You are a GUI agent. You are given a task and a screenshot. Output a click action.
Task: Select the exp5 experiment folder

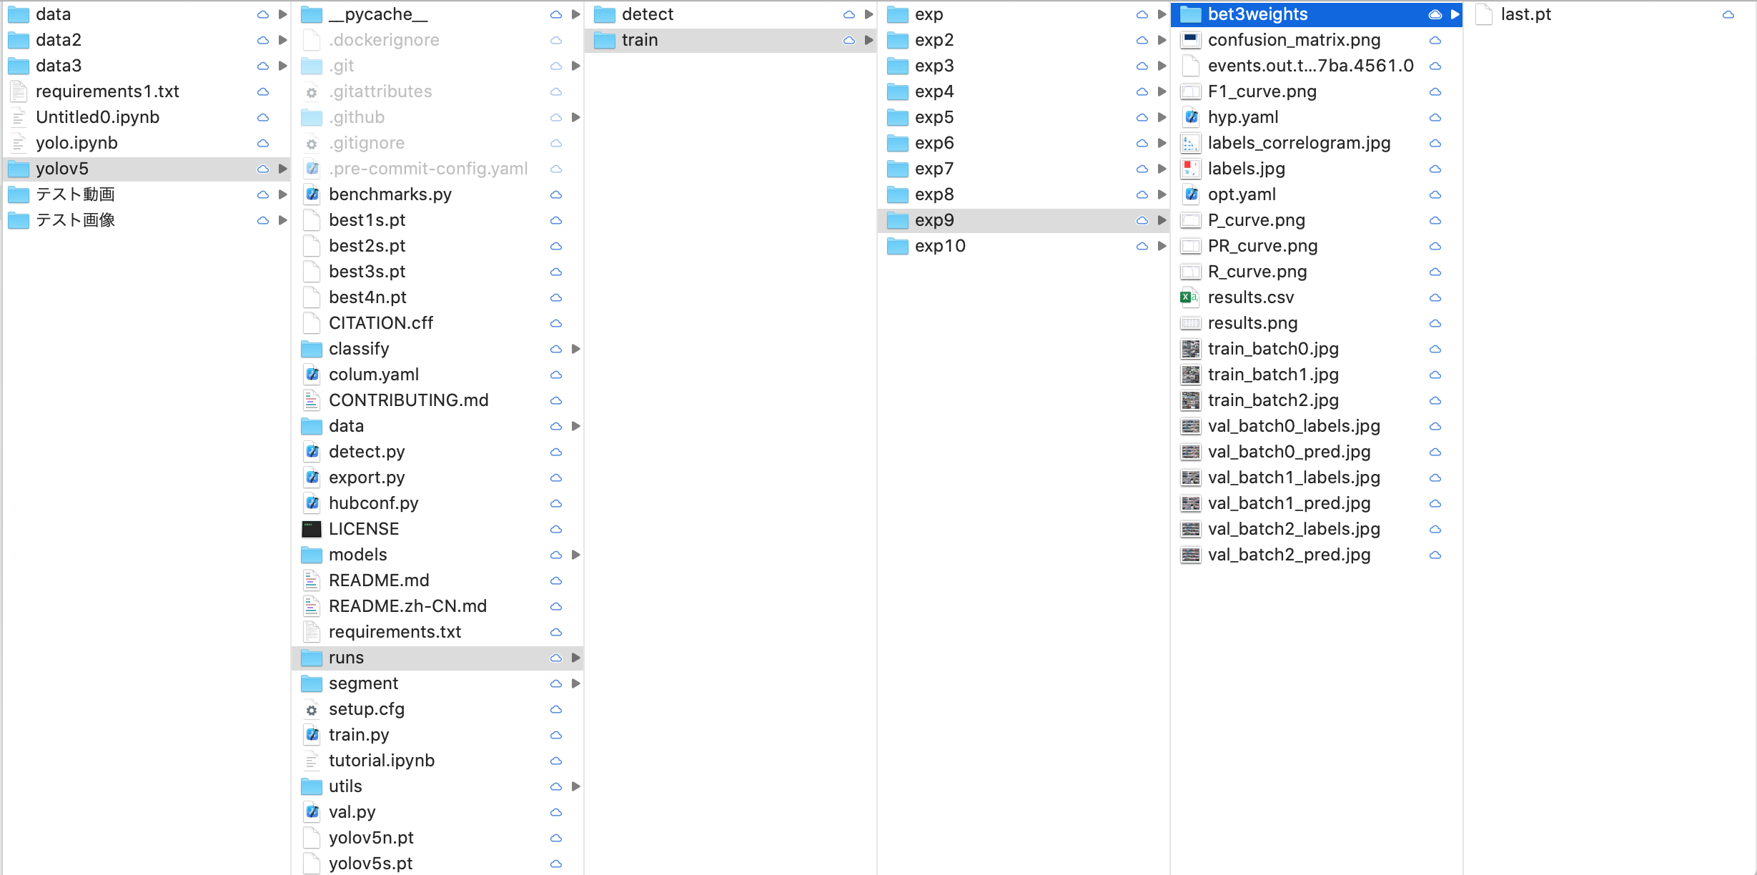934,117
